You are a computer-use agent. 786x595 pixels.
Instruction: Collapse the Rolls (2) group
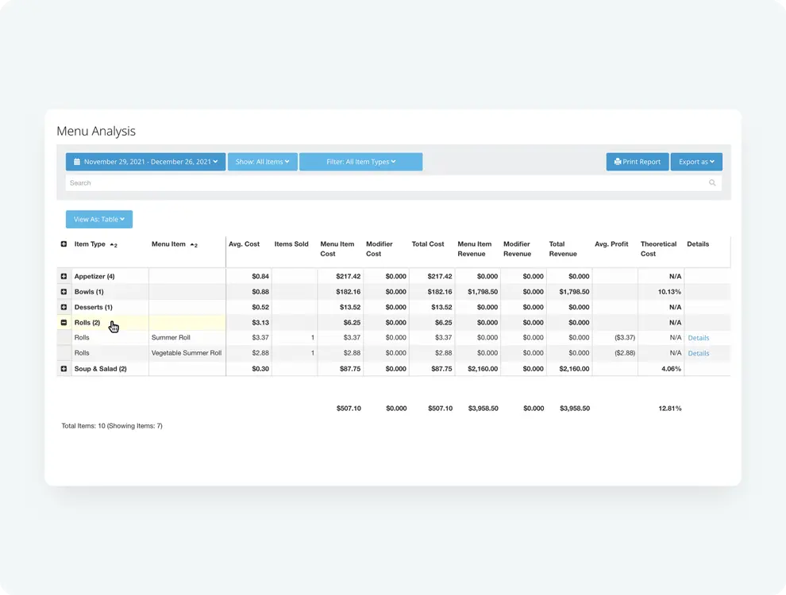click(x=64, y=323)
